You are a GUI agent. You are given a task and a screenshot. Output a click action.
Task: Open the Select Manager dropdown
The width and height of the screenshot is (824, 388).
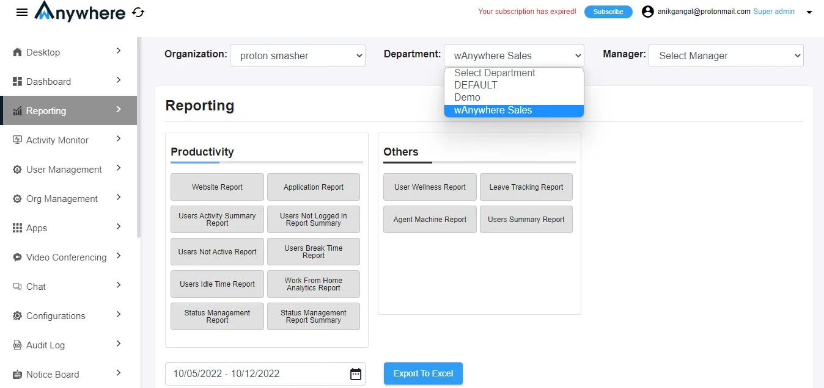pyautogui.click(x=726, y=56)
